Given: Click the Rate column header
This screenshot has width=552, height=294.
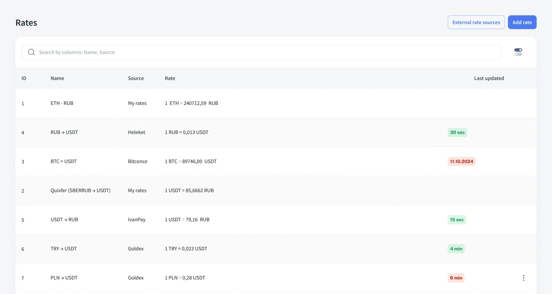Looking at the screenshot, I should tap(170, 78).
